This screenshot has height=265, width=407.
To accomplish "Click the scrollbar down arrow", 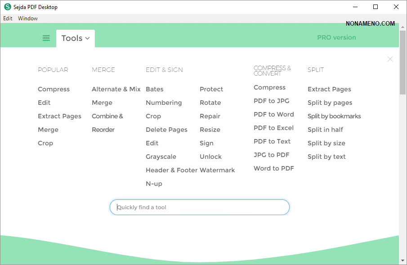I will (x=403, y=260).
